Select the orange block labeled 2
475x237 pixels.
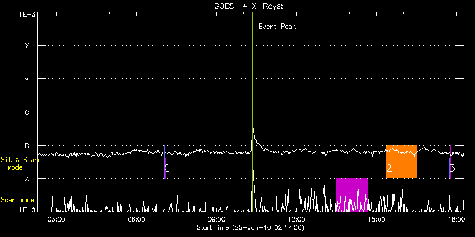click(401, 162)
